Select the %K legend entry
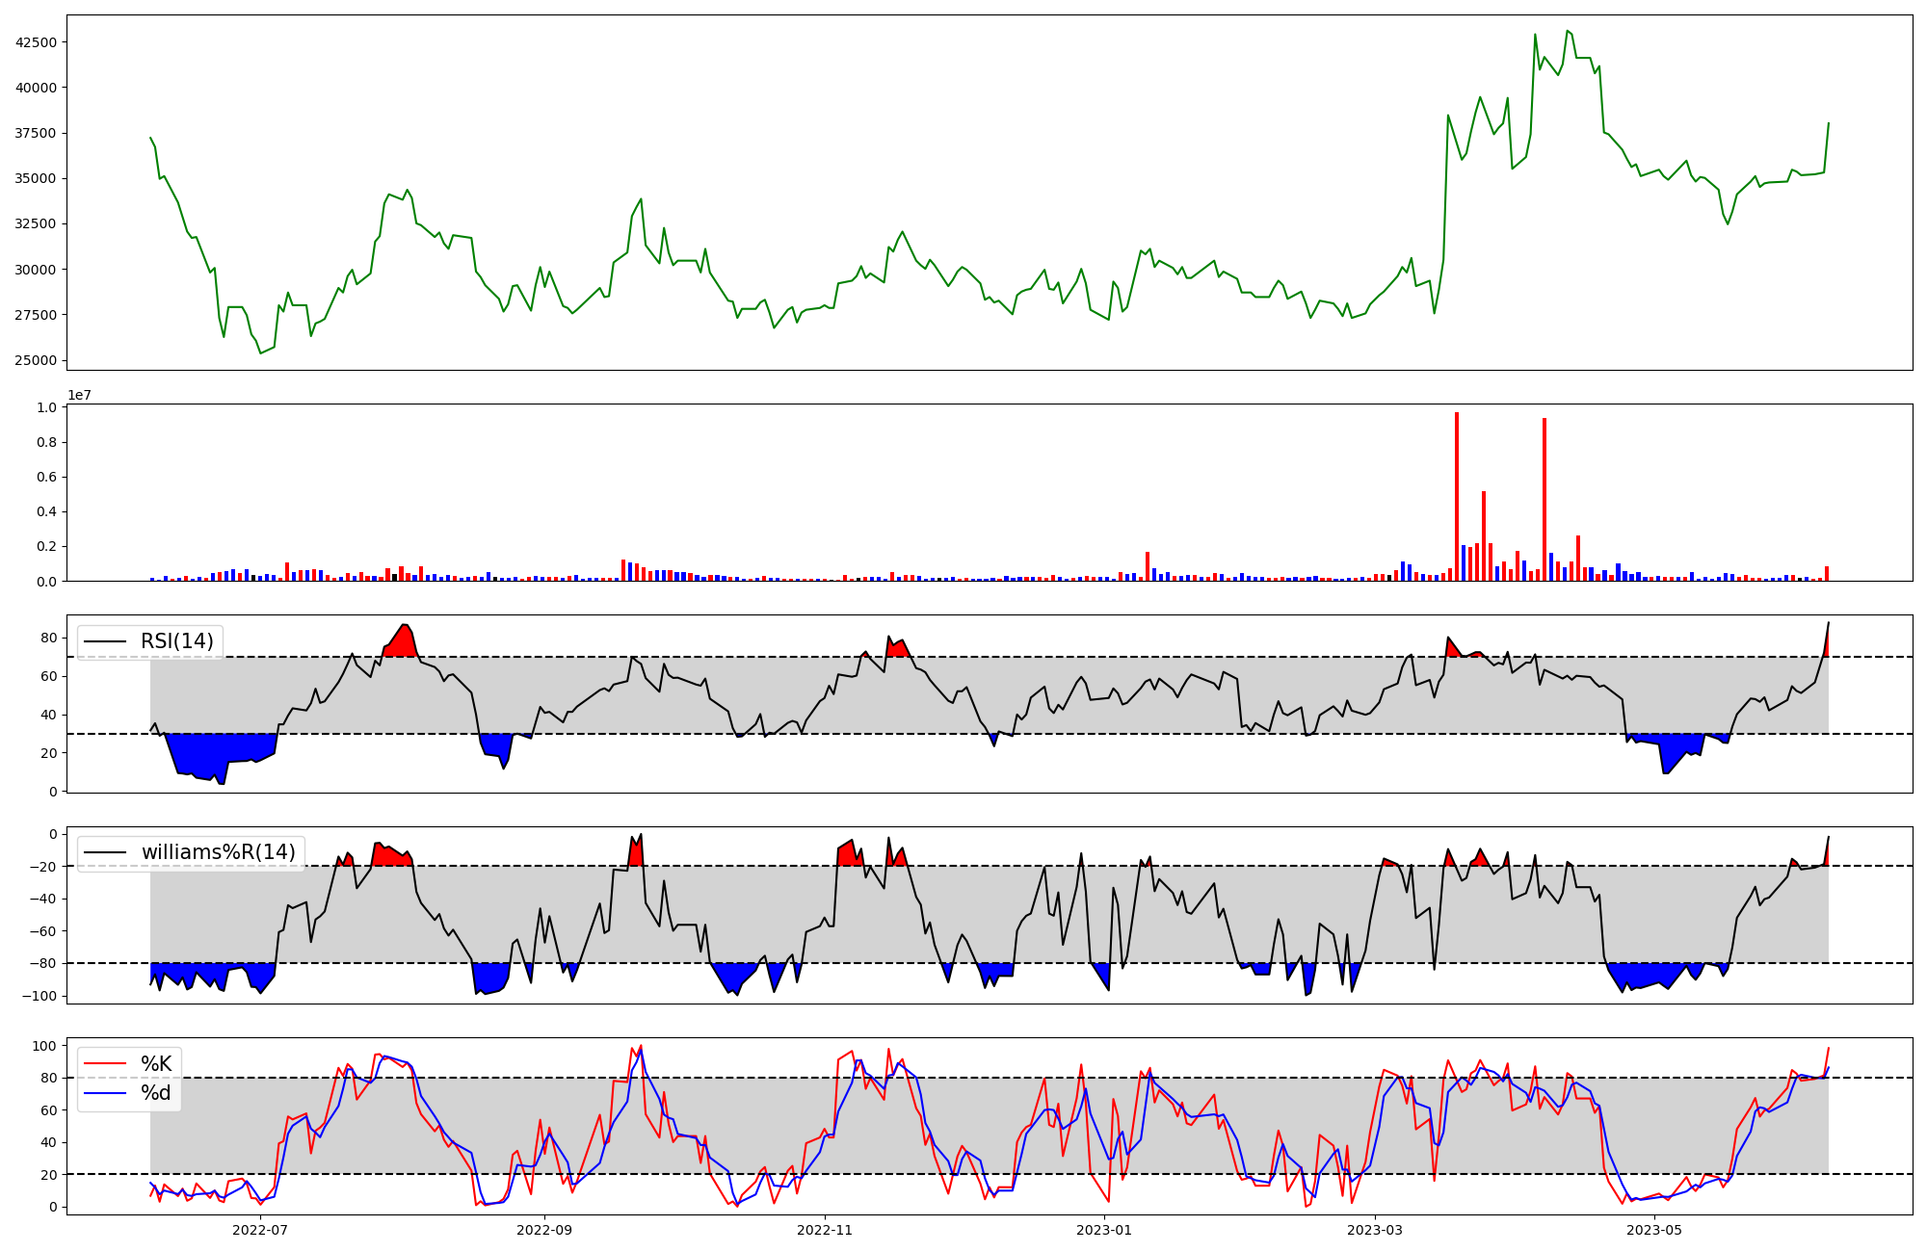The width and height of the screenshot is (1927, 1252). point(156,1064)
